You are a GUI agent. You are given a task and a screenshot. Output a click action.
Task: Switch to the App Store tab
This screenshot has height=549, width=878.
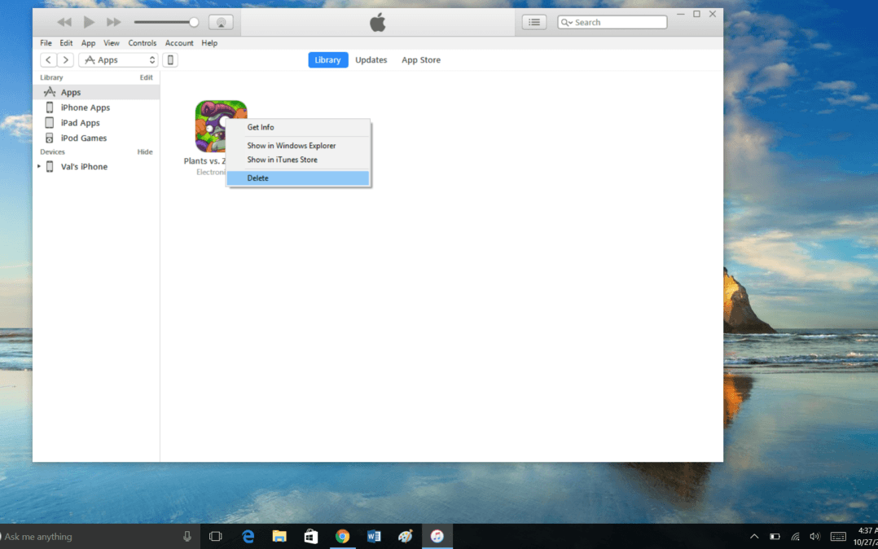click(x=421, y=60)
